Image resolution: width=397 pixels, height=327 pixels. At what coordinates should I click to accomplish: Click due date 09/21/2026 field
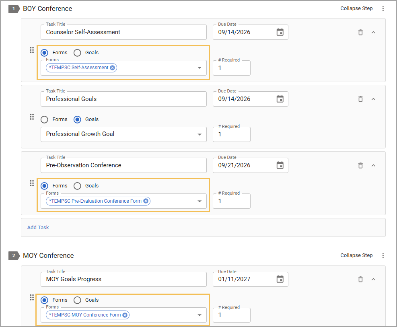coord(251,165)
